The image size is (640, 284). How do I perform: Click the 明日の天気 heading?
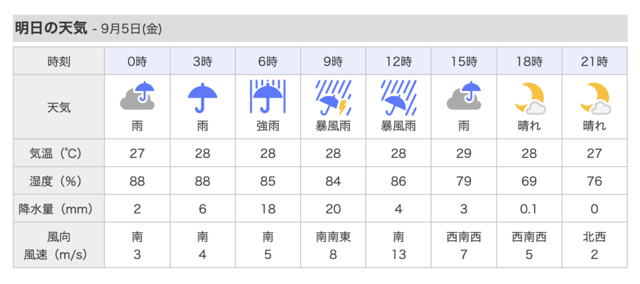pos(51,28)
